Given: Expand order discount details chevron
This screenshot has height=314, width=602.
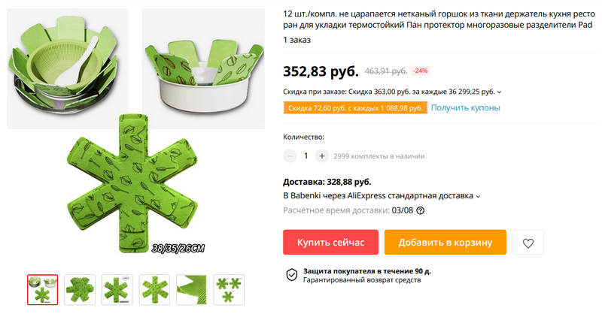Looking at the screenshot, I should (500, 92).
